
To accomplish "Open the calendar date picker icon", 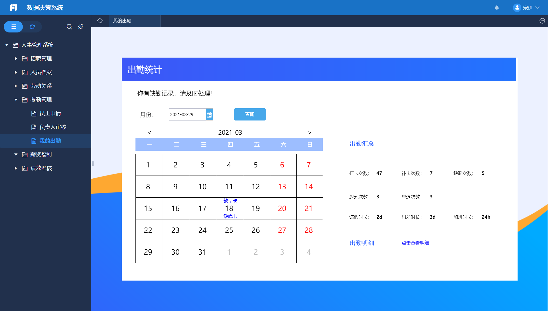I will coord(209,115).
